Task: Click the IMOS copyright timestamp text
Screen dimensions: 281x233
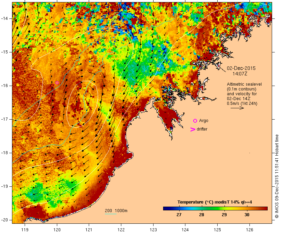Action: pos(277,176)
